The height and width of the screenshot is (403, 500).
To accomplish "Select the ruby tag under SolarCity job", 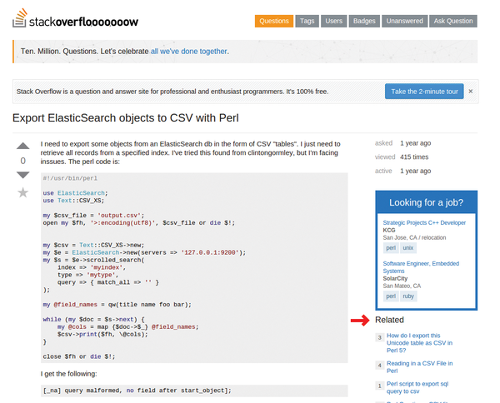I will pyautogui.click(x=408, y=296).
